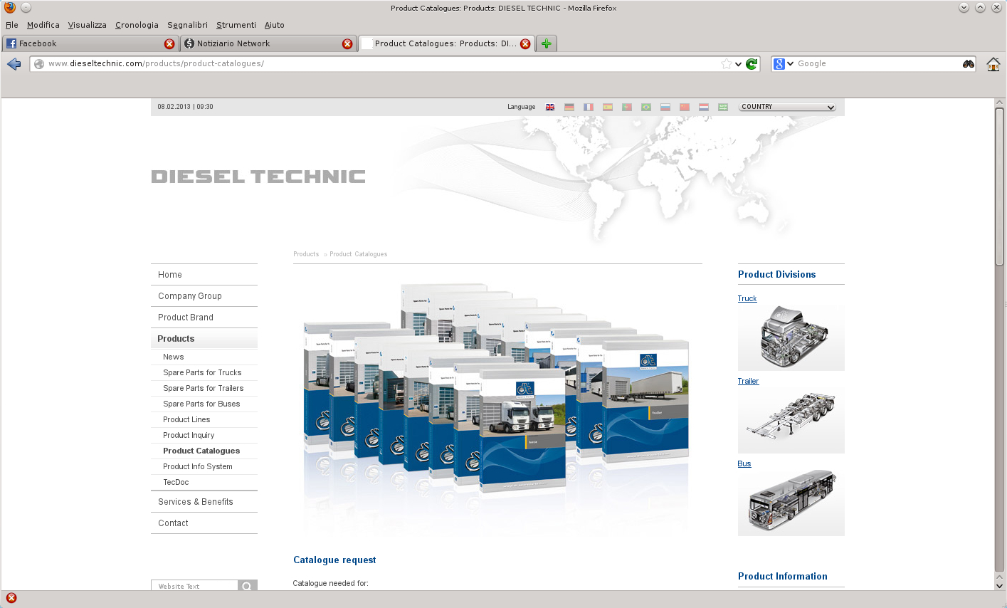Select the Portuguese flag language
1007x608 pixels.
tap(627, 107)
